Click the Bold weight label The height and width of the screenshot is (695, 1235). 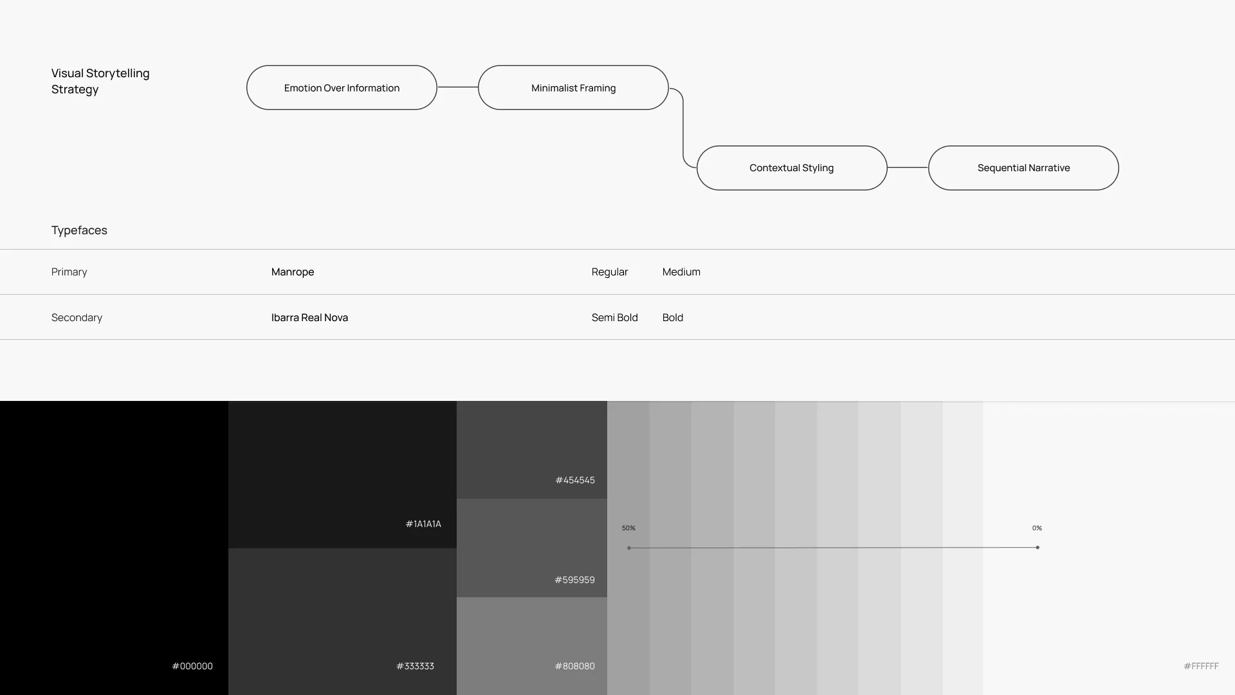673,317
